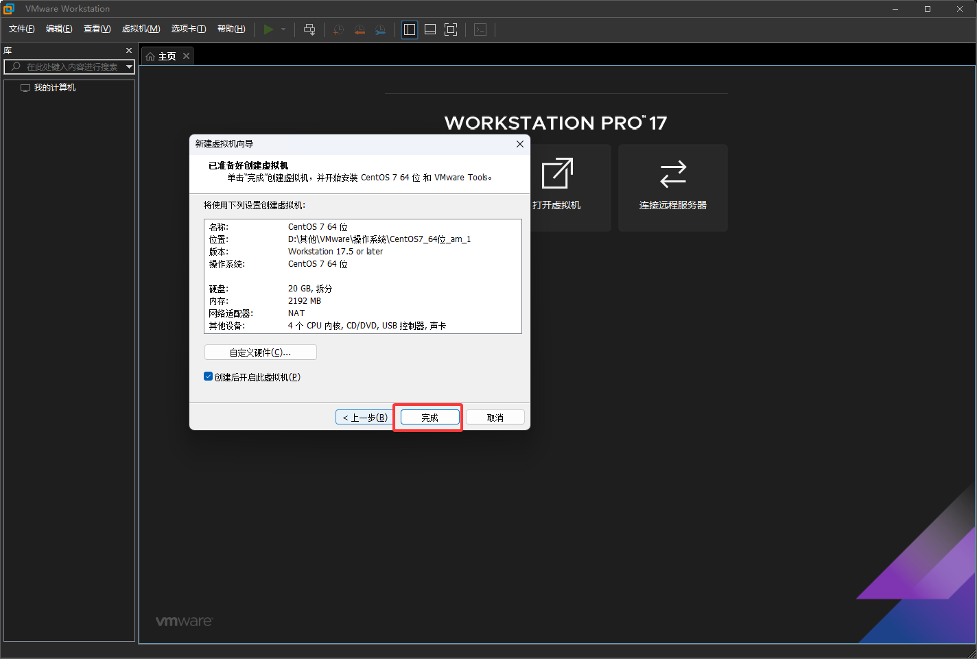Click the VMware Workstation title bar logo

pyautogui.click(x=9, y=9)
